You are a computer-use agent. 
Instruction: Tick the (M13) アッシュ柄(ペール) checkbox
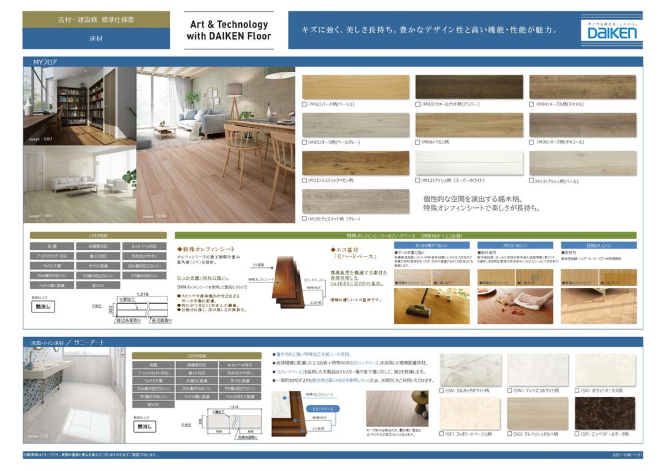531,181
